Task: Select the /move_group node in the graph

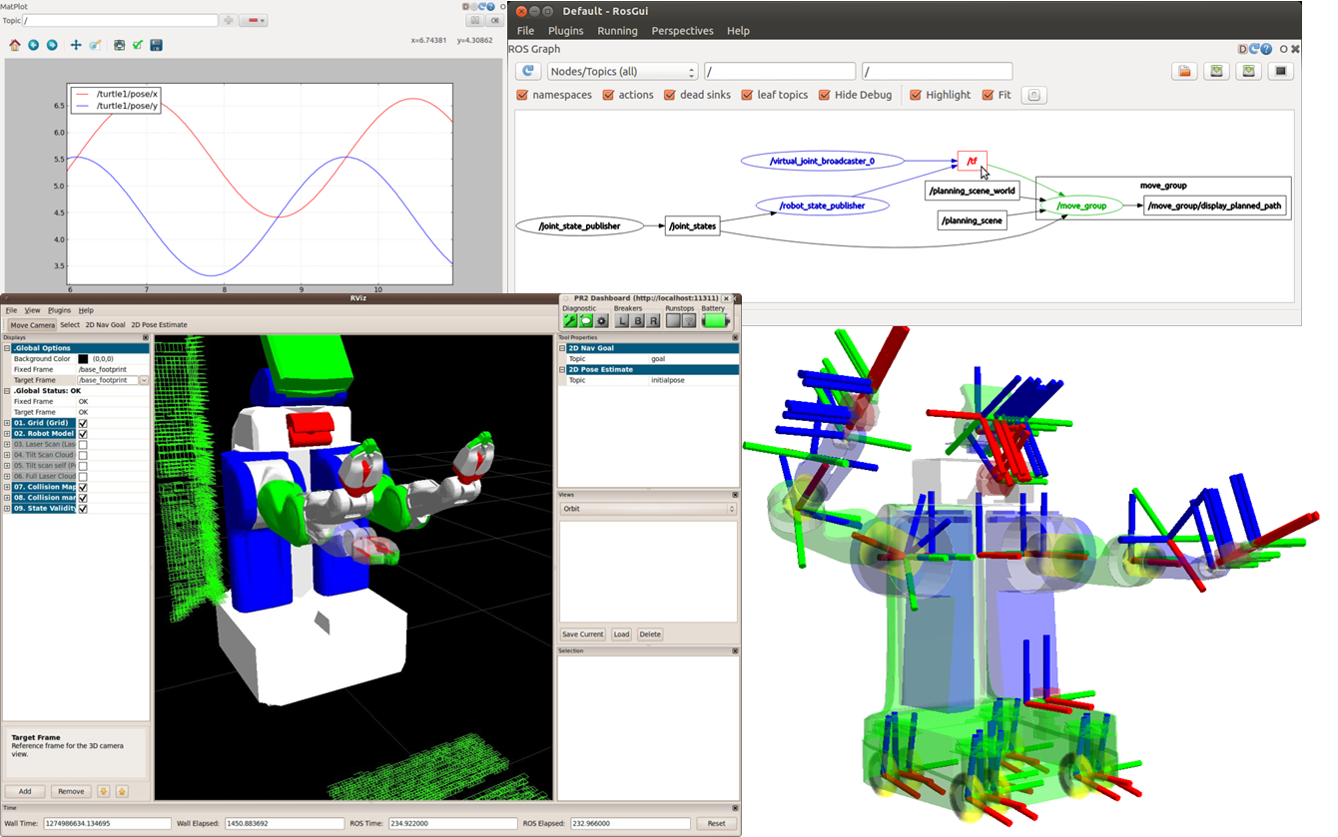Action: [x=1081, y=206]
